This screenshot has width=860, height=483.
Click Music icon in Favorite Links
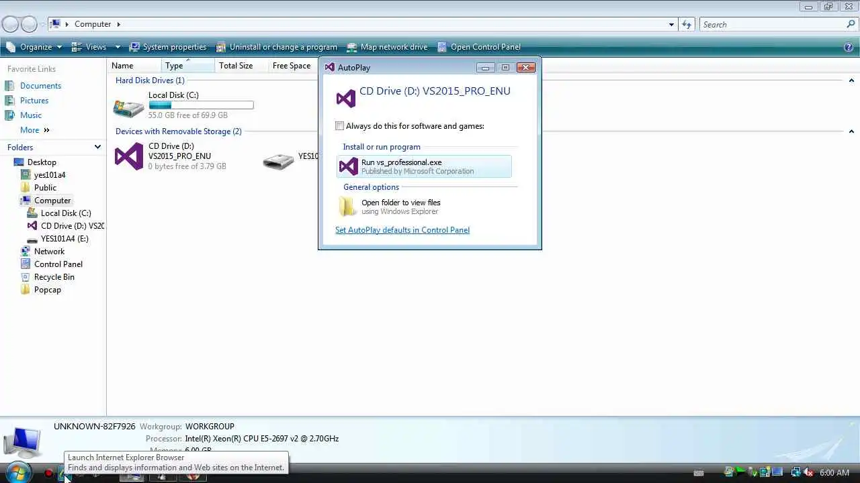[9, 115]
